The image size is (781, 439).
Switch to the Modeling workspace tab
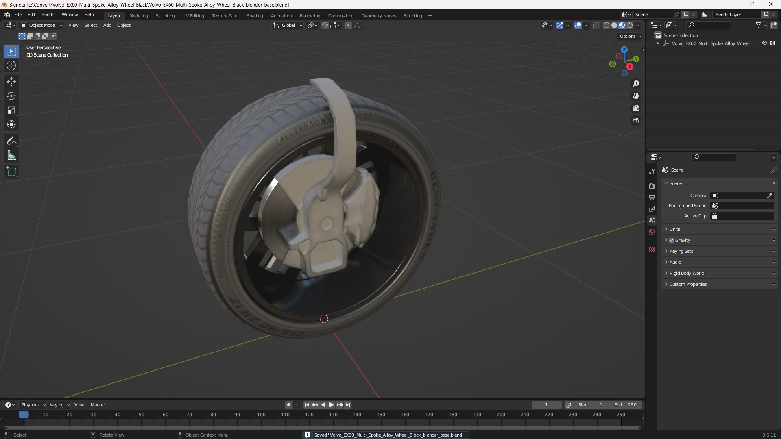138,16
